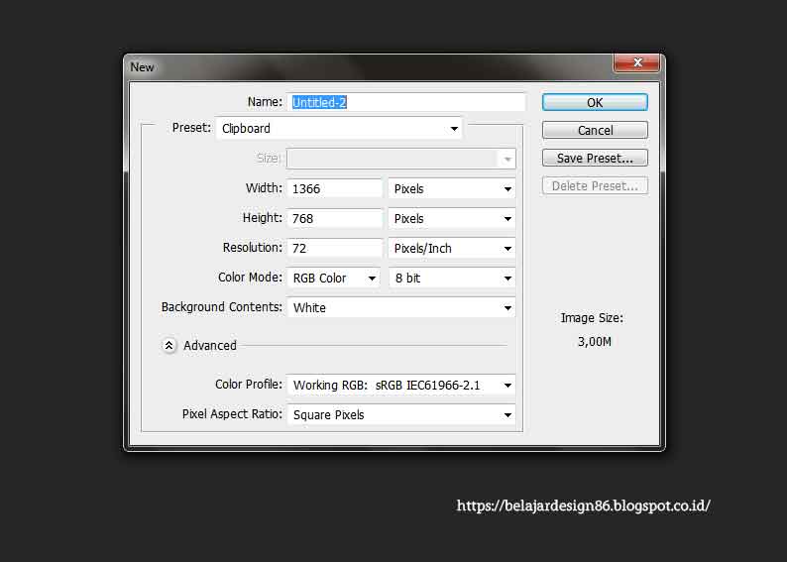This screenshot has height=562, width=787.
Task: Open the Height units dropdown
Action: point(452,218)
